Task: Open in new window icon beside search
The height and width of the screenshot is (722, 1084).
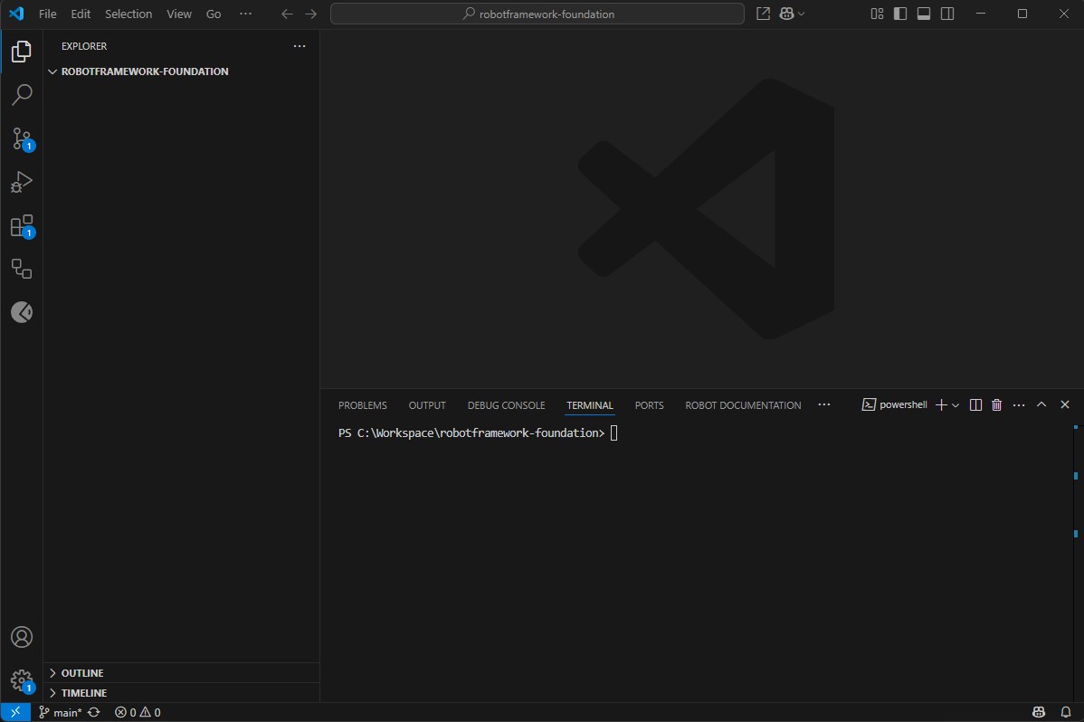Action: pos(763,14)
